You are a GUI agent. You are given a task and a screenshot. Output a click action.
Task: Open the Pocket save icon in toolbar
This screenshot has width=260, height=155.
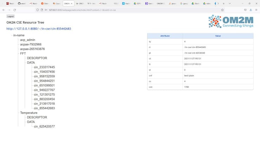pos(245,10)
